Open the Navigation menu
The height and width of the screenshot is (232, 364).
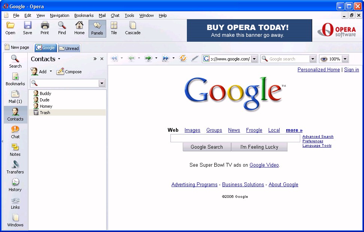coord(59,15)
